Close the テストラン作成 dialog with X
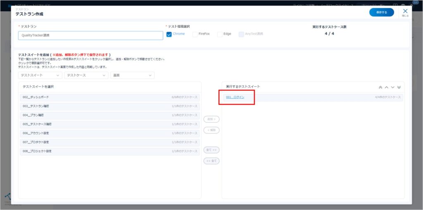The image size is (423, 210). pos(405,12)
